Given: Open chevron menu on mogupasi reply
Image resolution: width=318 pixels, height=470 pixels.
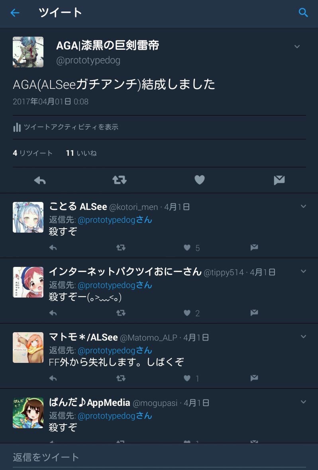Looking at the screenshot, I should 303,401.
